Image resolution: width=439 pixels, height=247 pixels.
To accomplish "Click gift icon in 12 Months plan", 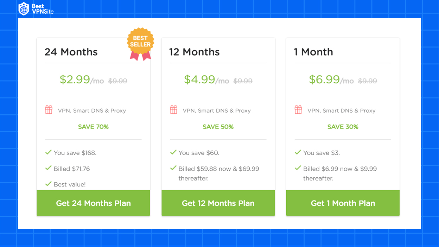I will (174, 110).
